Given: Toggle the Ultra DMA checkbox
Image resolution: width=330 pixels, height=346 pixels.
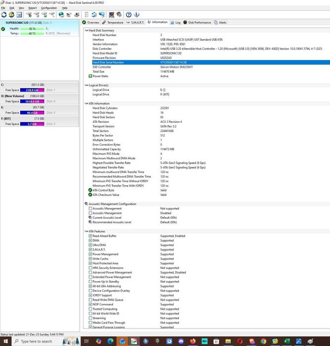Looking at the screenshot, I should click(90, 245).
